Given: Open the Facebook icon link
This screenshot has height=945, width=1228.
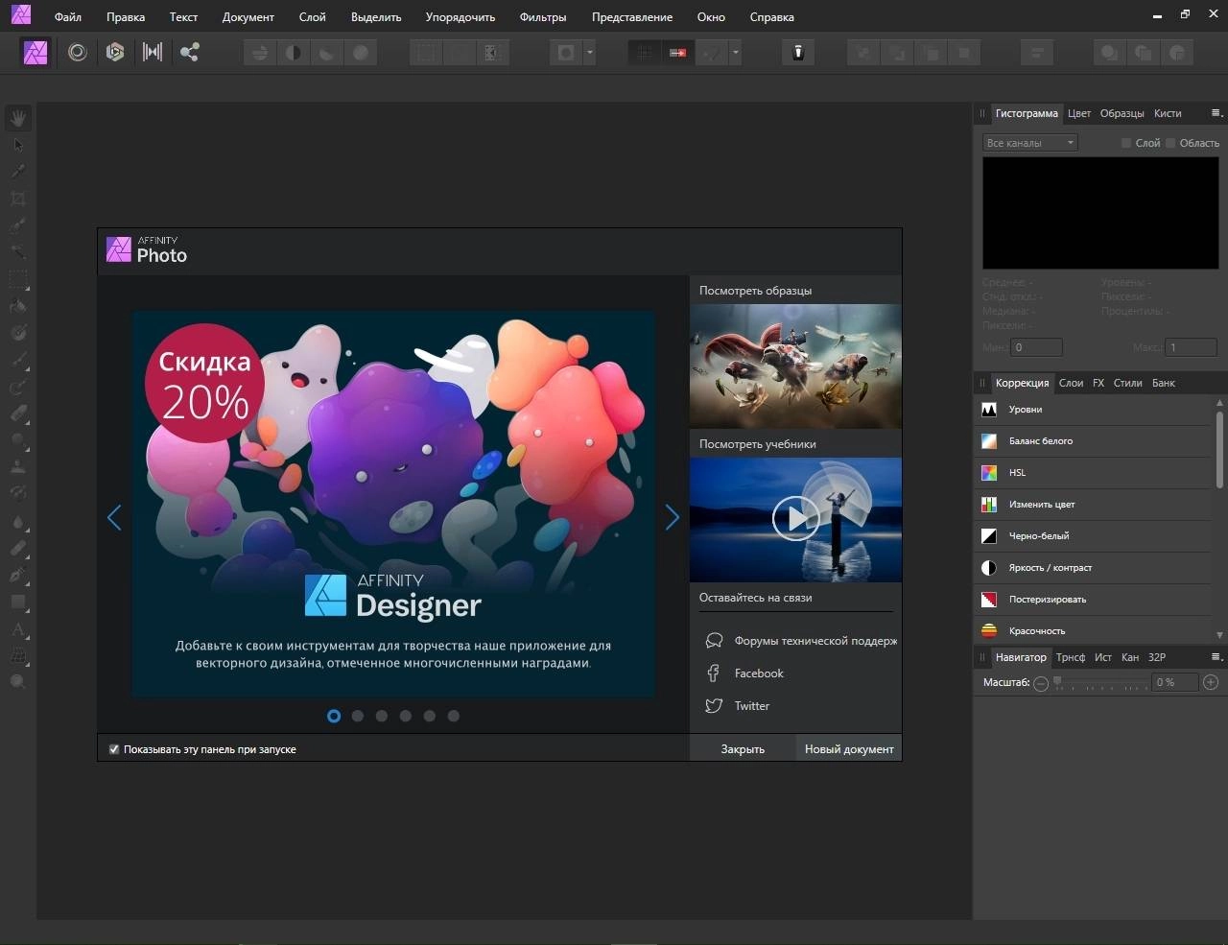Looking at the screenshot, I should click(714, 673).
